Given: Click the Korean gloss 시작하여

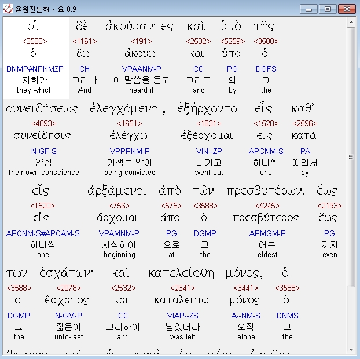Looking at the screenshot, I should point(119,244).
